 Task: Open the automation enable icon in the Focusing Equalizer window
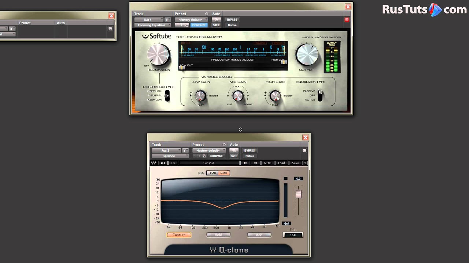(216, 20)
